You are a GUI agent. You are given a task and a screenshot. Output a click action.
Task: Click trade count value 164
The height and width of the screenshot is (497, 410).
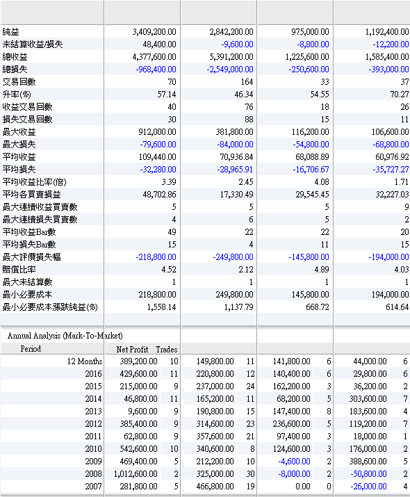click(x=247, y=82)
